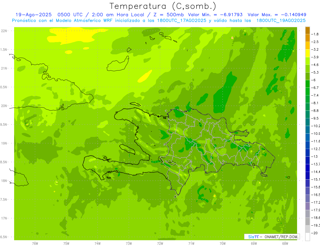320x247 pixels.
Task: Click the "73W" longitude label
Action: coord(129,244)
